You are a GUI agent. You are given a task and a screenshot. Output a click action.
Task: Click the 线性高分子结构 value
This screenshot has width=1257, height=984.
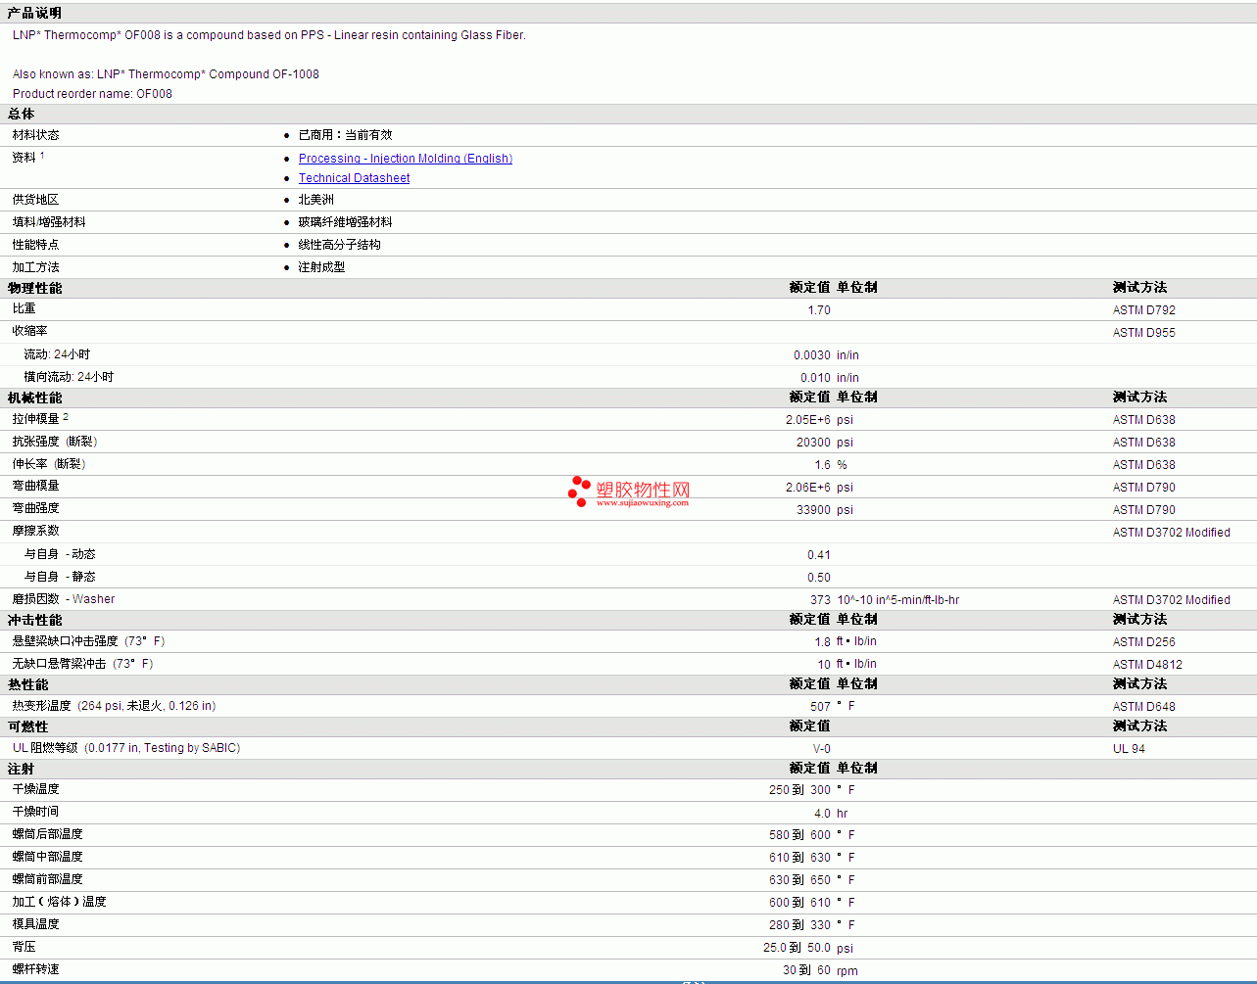coord(339,245)
